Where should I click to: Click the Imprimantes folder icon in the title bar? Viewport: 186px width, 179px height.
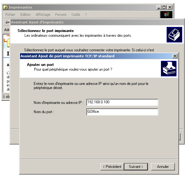point(5,7)
